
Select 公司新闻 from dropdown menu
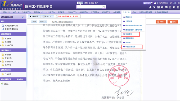(129, 21)
